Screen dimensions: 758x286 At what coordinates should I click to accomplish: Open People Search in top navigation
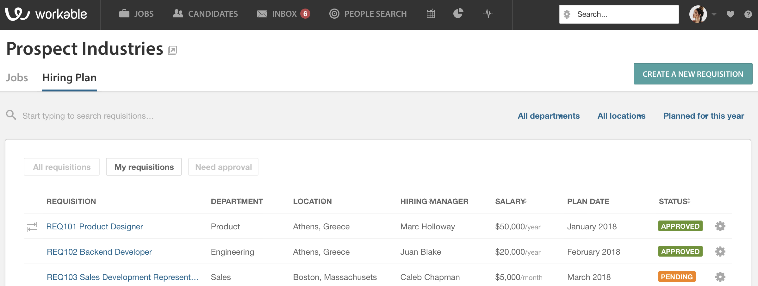(x=368, y=14)
